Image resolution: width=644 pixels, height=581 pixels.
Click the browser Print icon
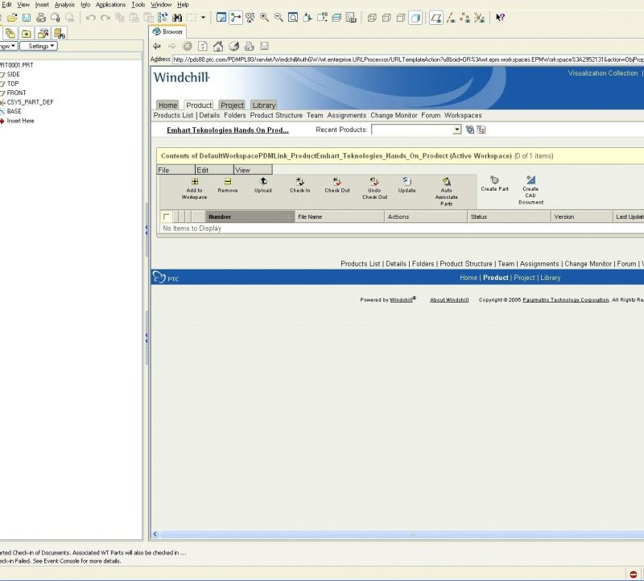[249, 46]
